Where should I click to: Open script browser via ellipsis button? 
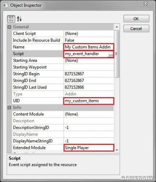[111, 54]
